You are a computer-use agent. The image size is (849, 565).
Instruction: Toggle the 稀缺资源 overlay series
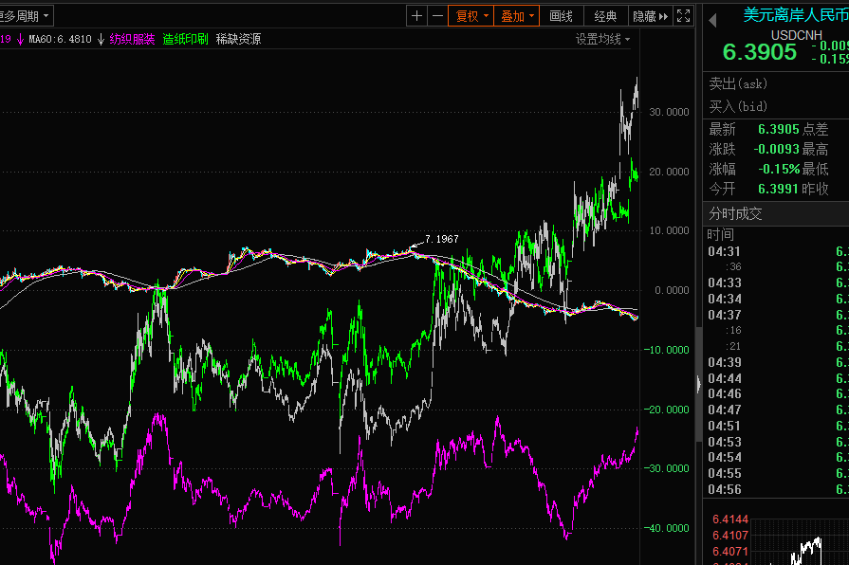(238, 39)
